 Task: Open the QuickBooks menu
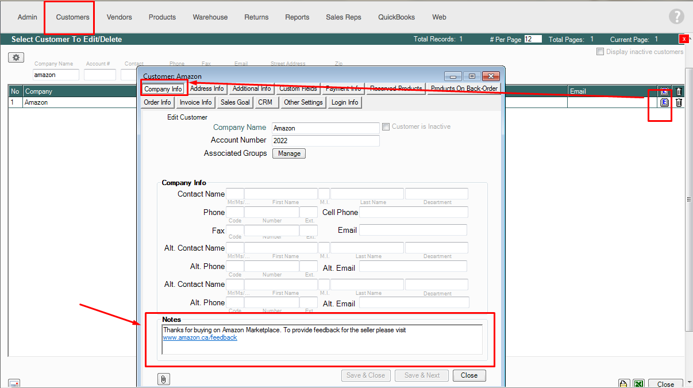396,17
